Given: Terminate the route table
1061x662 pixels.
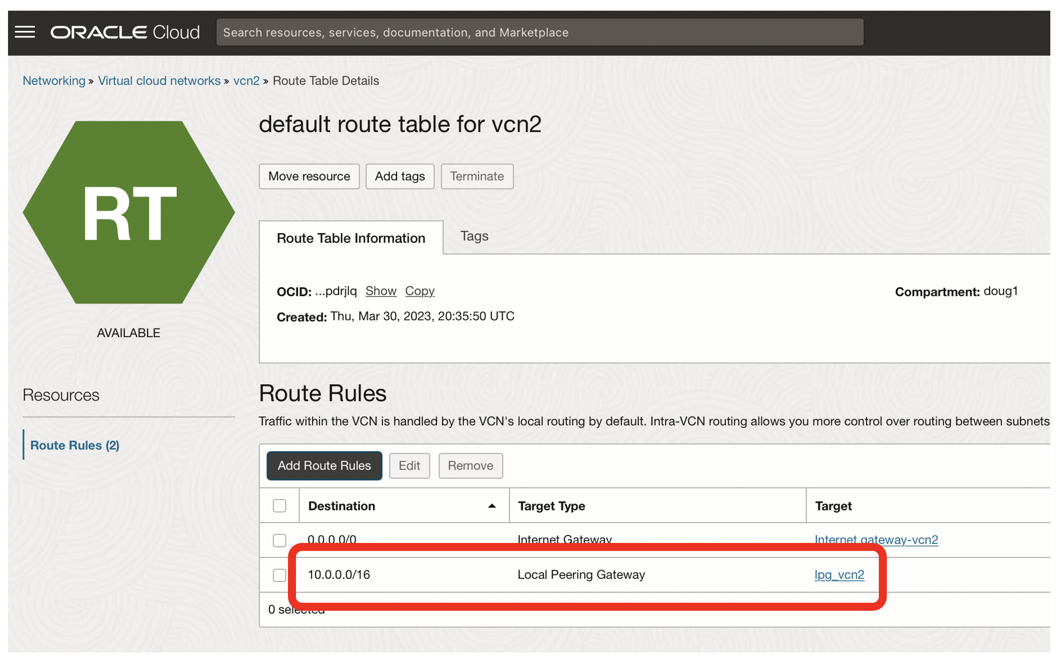Looking at the screenshot, I should 477,176.
